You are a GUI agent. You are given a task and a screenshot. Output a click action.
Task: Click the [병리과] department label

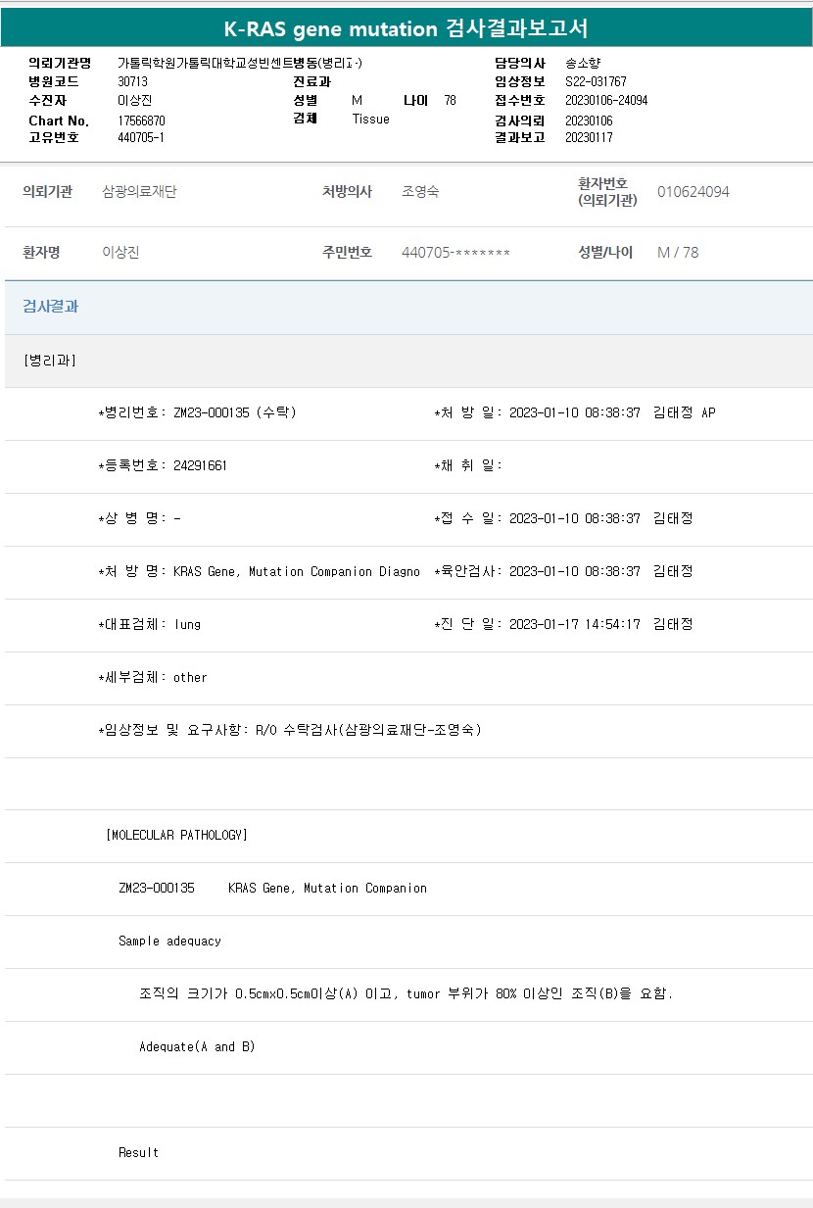tap(49, 361)
